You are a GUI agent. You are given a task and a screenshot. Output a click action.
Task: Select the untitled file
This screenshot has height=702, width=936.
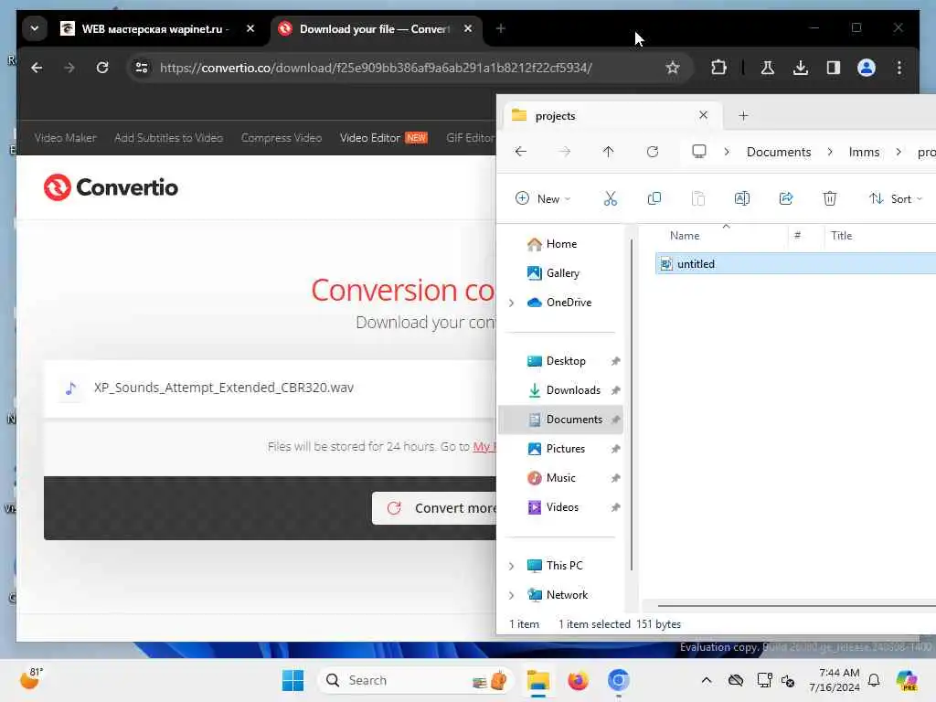[795, 264]
